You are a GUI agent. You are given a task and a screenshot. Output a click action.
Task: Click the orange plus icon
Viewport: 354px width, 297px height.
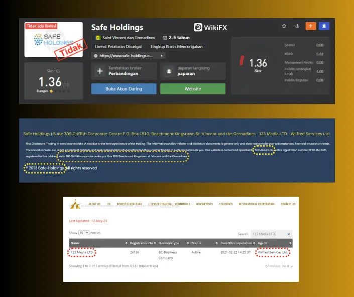[311, 26]
